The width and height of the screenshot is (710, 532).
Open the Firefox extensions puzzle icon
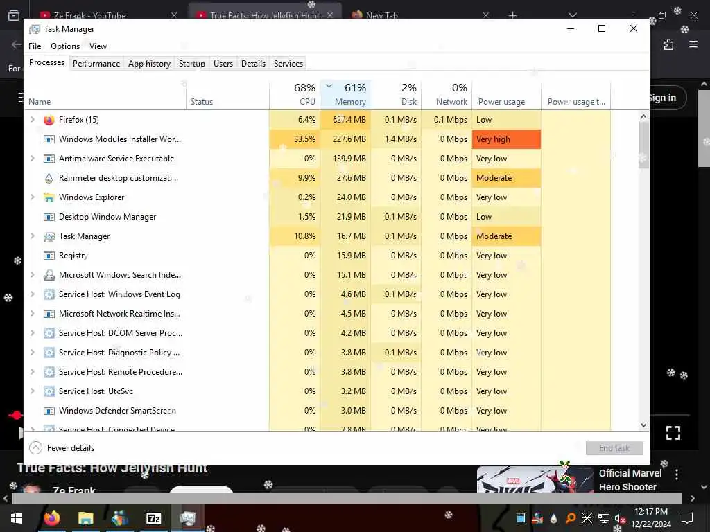[669, 44]
